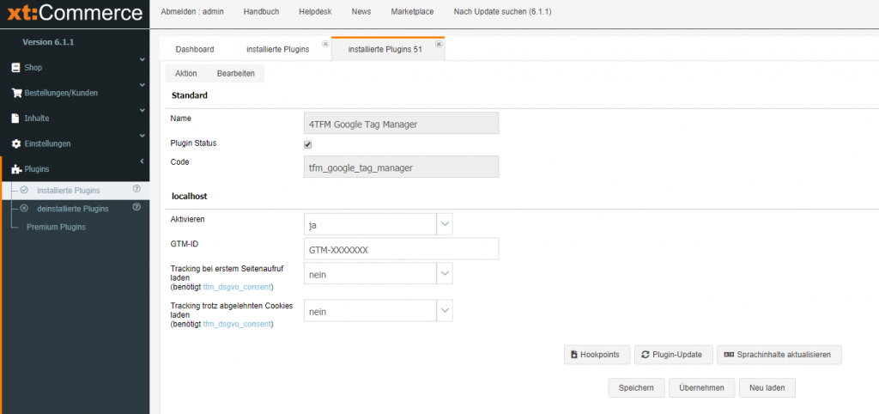Close the installierte Plugins tab

[x=324, y=44]
